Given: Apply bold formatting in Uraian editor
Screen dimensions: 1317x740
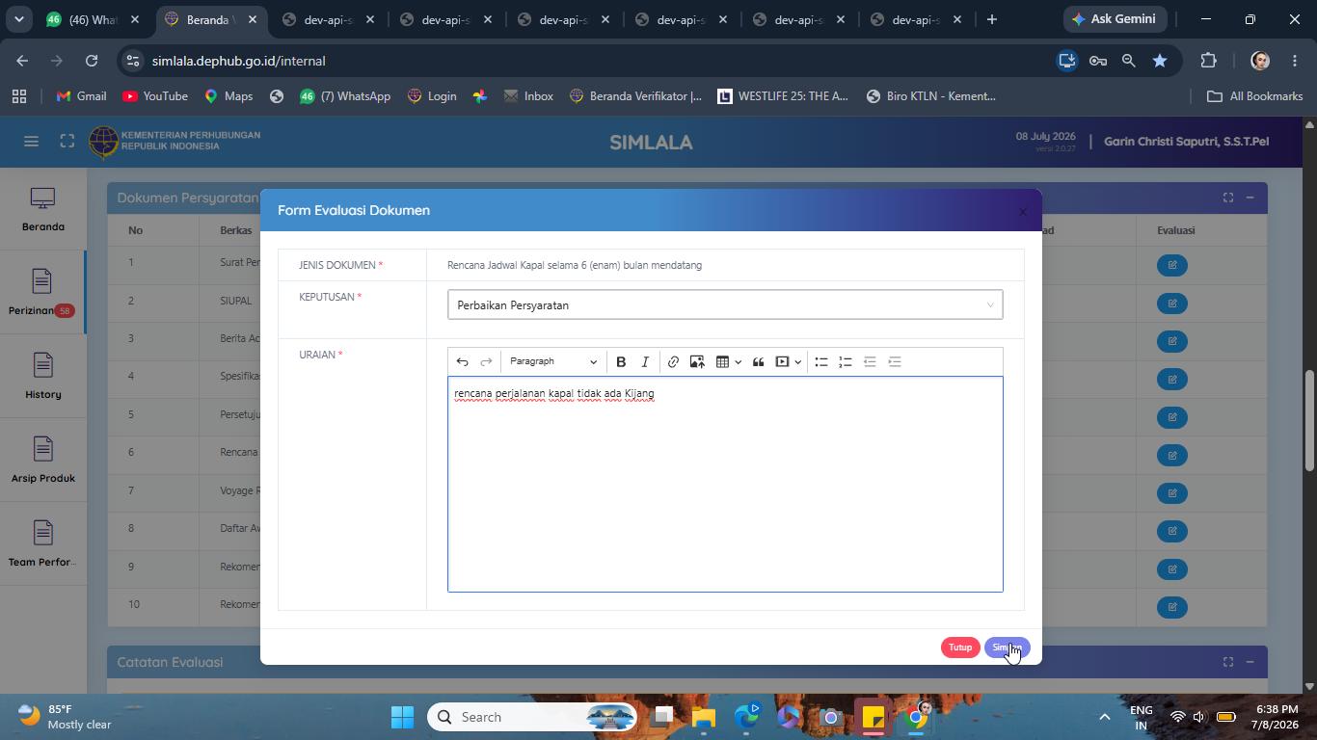Looking at the screenshot, I should (x=621, y=362).
